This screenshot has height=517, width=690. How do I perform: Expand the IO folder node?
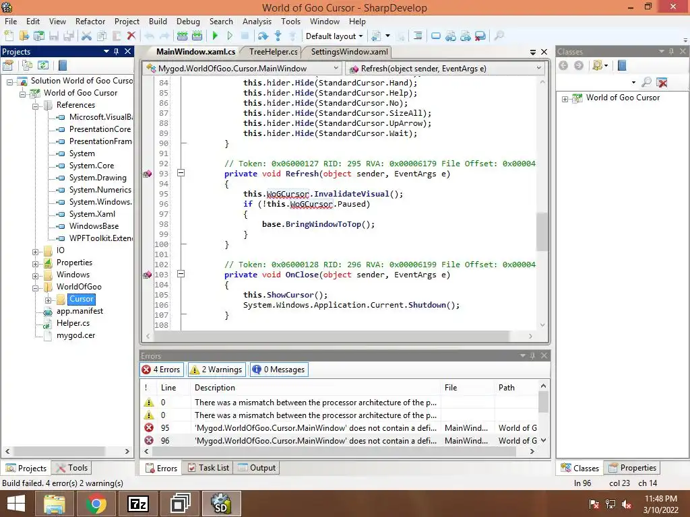pos(35,252)
